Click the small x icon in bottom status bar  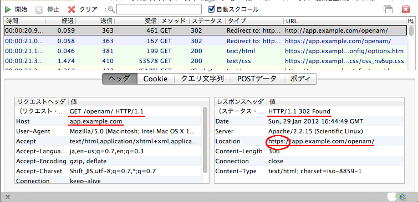[x=8, y=197]
